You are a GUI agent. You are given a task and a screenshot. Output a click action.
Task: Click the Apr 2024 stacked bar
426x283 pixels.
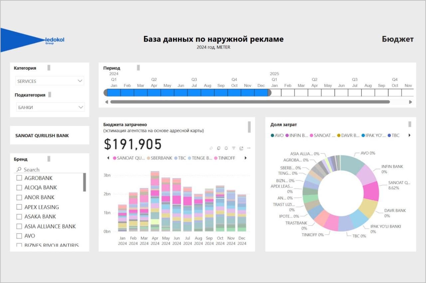pos(155,201)
